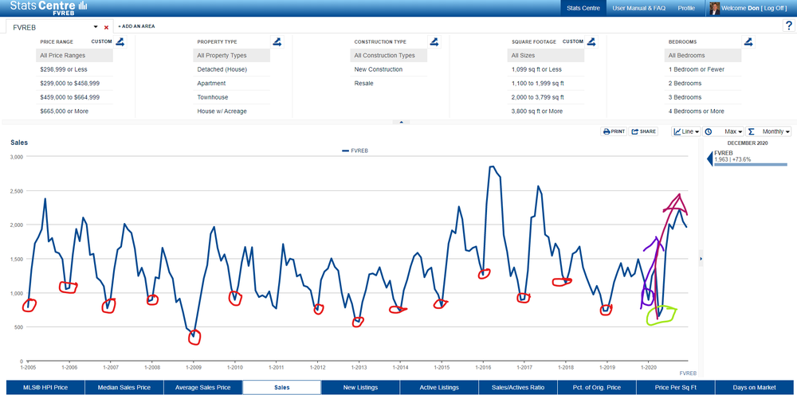Filter by 3 Bedrooms
The height and width of the screenshot is (395, 797).
702,97
